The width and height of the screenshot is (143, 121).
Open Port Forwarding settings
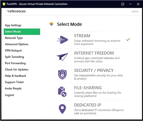click(15, 63)
